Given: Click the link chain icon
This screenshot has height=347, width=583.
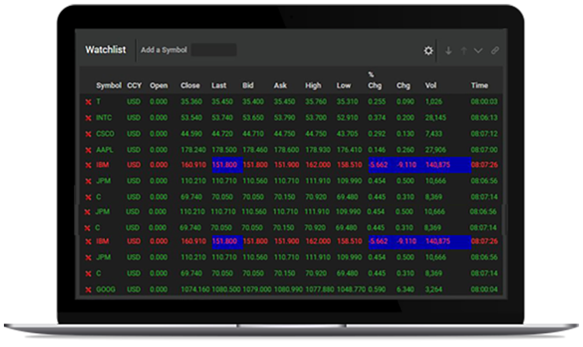Looking at the screenshot, I should (x=494, y=50).
